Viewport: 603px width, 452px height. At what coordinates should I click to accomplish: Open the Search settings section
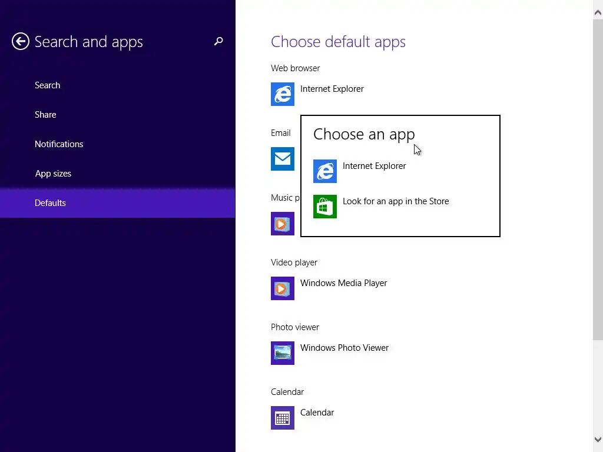[x=118, y=85]
